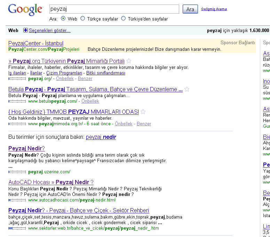Star the TMMOB Peyzaj Mimarları Odası result

[x=143, y=112]
